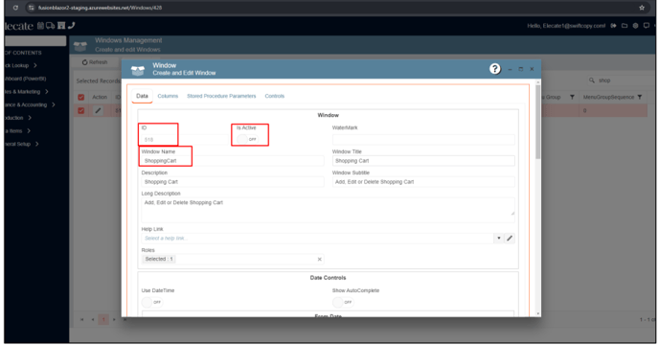Viewport: 659px width, 345px height.
Task: Click the monitor icon in top header
Action: (x=647, y=26)
